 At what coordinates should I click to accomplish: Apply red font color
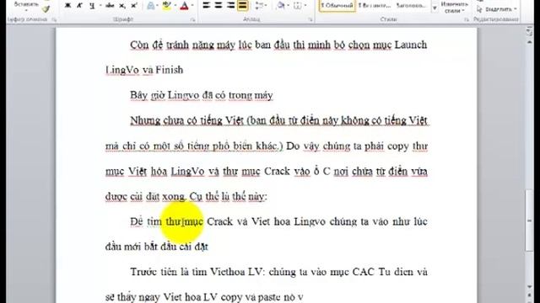tap(184, 6)
